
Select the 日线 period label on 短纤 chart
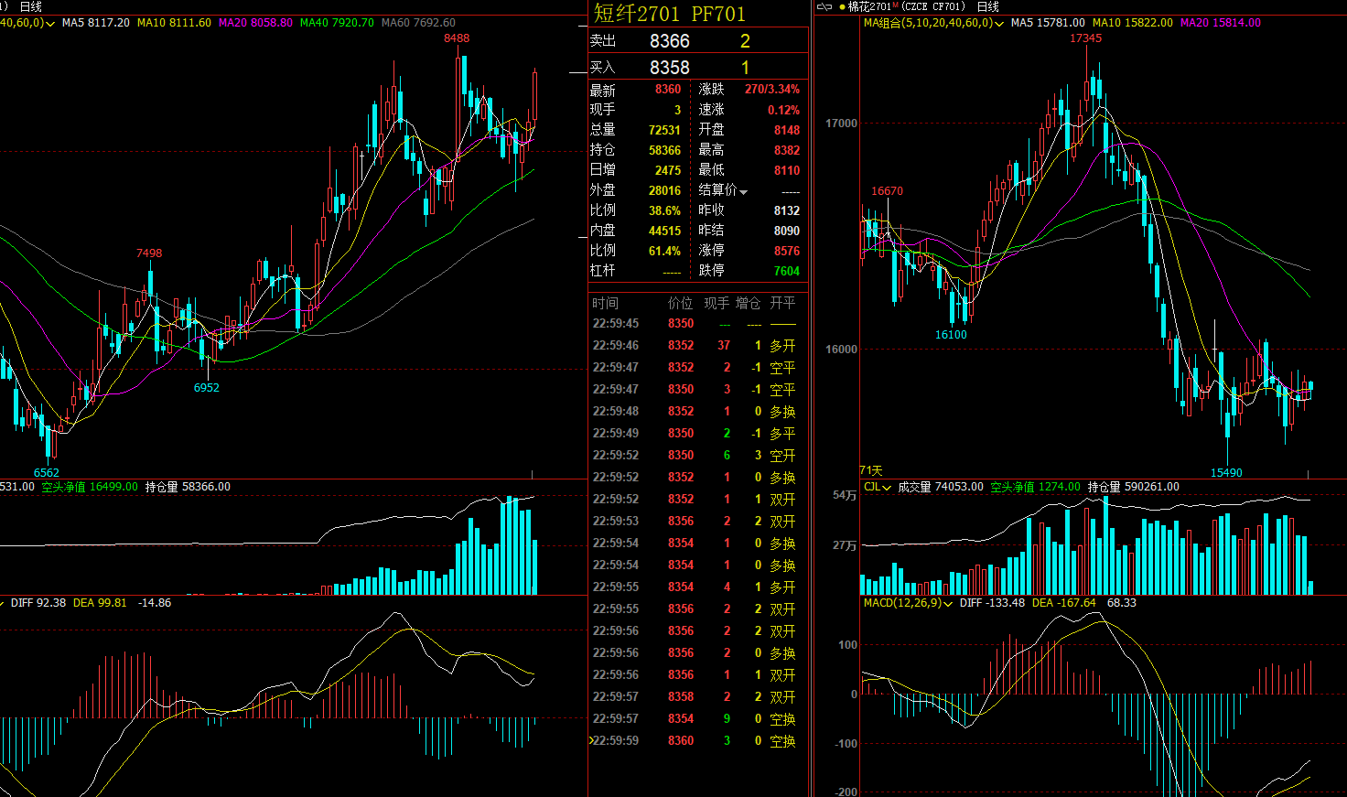[x=31, y=6]
